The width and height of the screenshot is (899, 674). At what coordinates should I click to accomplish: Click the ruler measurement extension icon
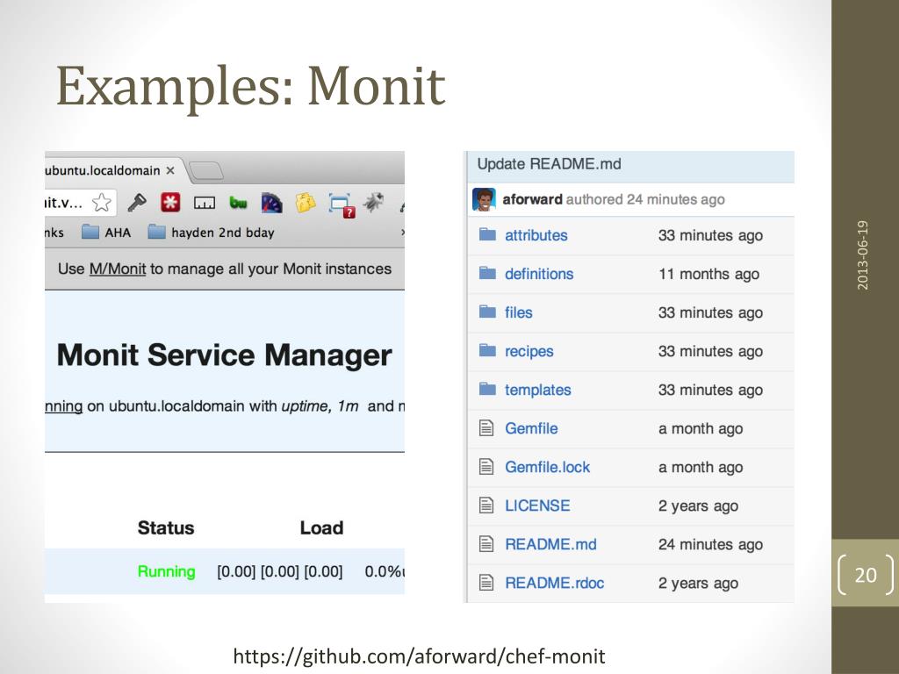204,203
